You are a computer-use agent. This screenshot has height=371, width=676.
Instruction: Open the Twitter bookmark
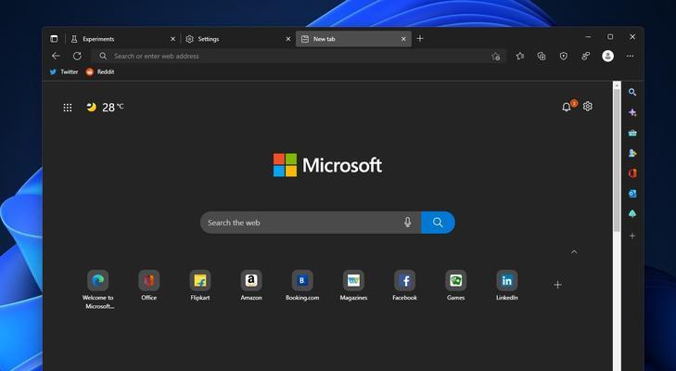(x=64, y=71)
